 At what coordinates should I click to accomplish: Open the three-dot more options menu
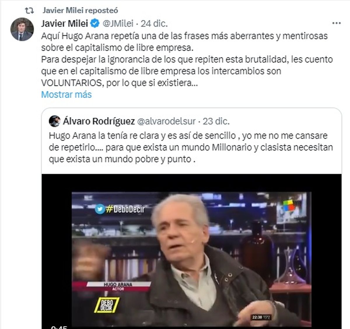click(x=336, y=23)
